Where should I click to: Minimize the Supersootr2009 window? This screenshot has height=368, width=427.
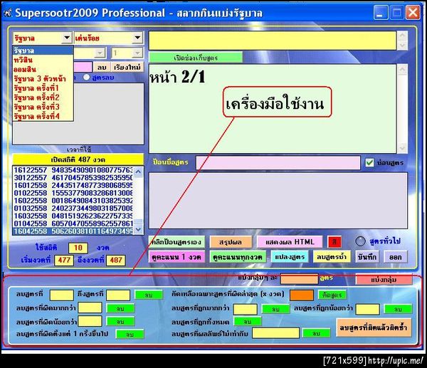point(381,13)
